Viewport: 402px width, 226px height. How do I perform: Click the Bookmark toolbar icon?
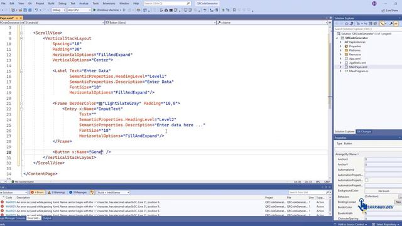pos(234,10)
